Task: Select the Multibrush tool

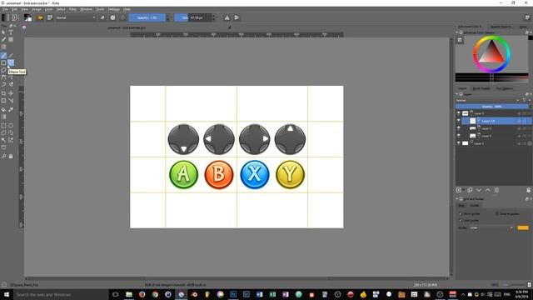Action: 11,85
